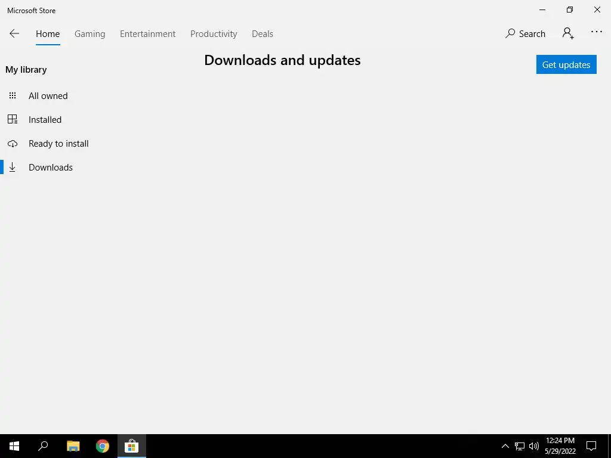Select All owned in My library
Screen dimensions: 611x458
tap(48, 96)
